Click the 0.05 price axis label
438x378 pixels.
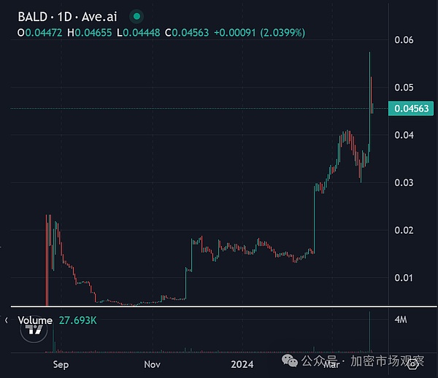tap(404, 87)
